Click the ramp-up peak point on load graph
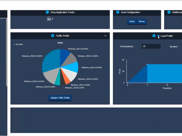The image size is (182, 136). (x=147, y=64)
